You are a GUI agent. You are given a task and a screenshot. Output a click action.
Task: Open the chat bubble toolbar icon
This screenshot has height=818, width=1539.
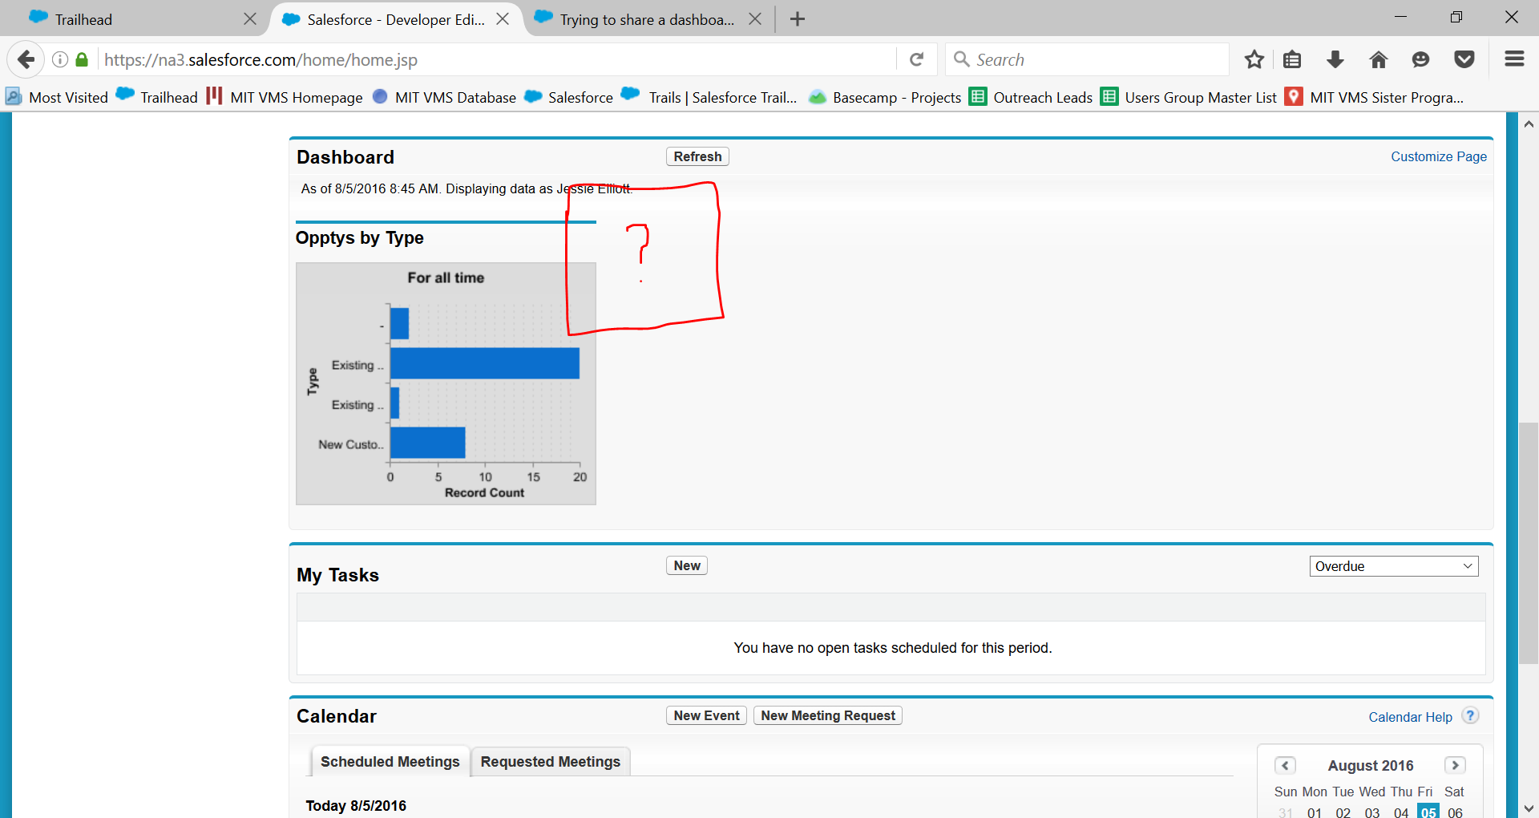tap(1421, 59)
